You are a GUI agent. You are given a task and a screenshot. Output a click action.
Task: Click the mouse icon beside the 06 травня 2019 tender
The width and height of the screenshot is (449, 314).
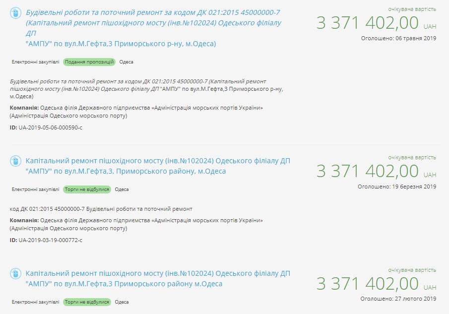pos(15,13)
